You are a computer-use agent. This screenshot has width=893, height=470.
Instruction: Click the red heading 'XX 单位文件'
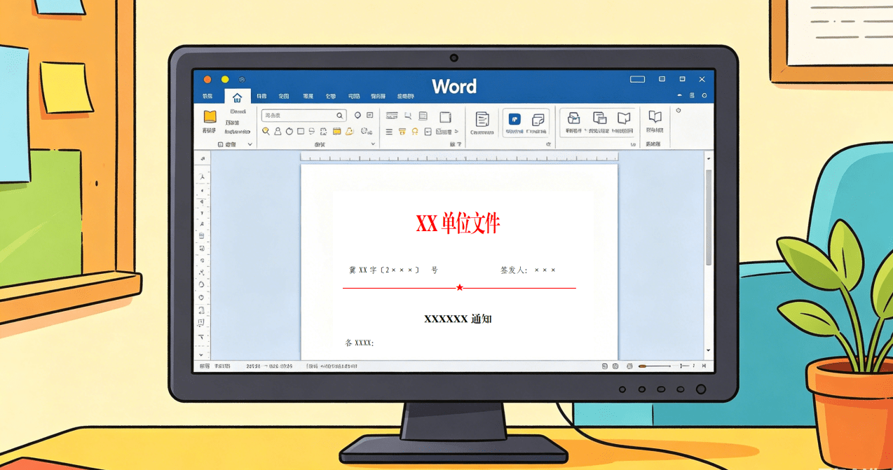pos(458,223)
